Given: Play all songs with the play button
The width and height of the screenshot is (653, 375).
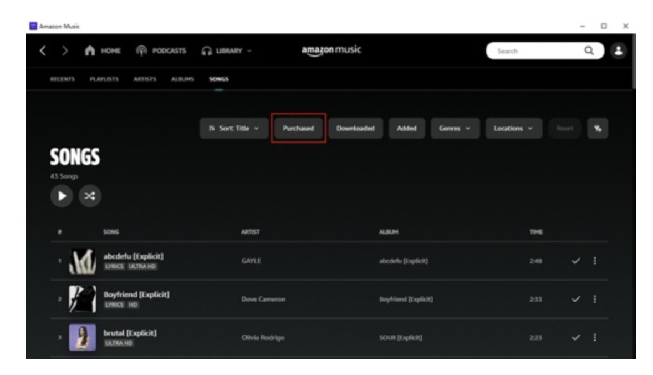Looking at the screenshot, I should pos(62,196).
